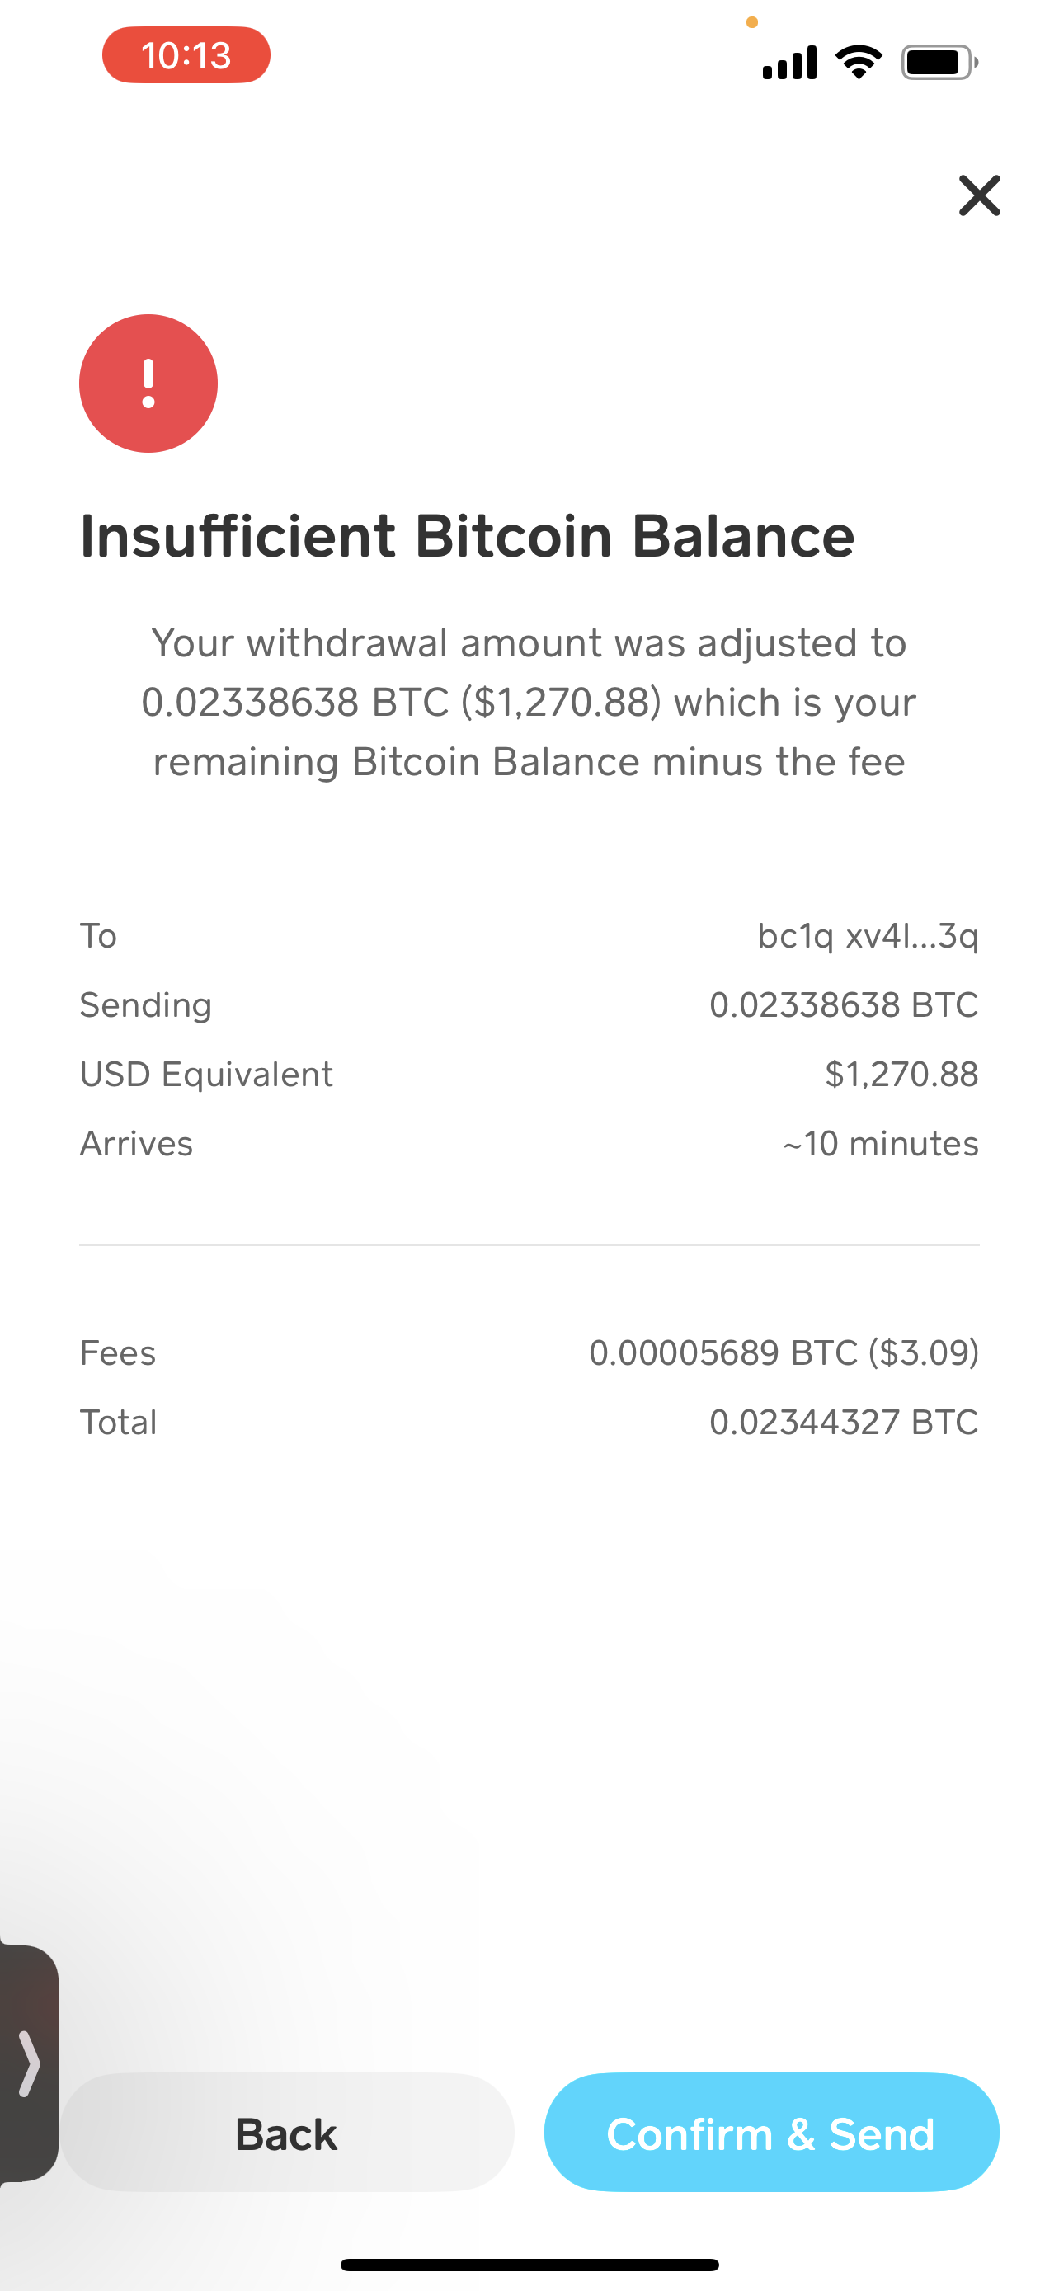The width and height of the screenshot is (1059, 2291).
Task: Tap the ~10 minutes arrival estimate
Action: (880, 1144)
